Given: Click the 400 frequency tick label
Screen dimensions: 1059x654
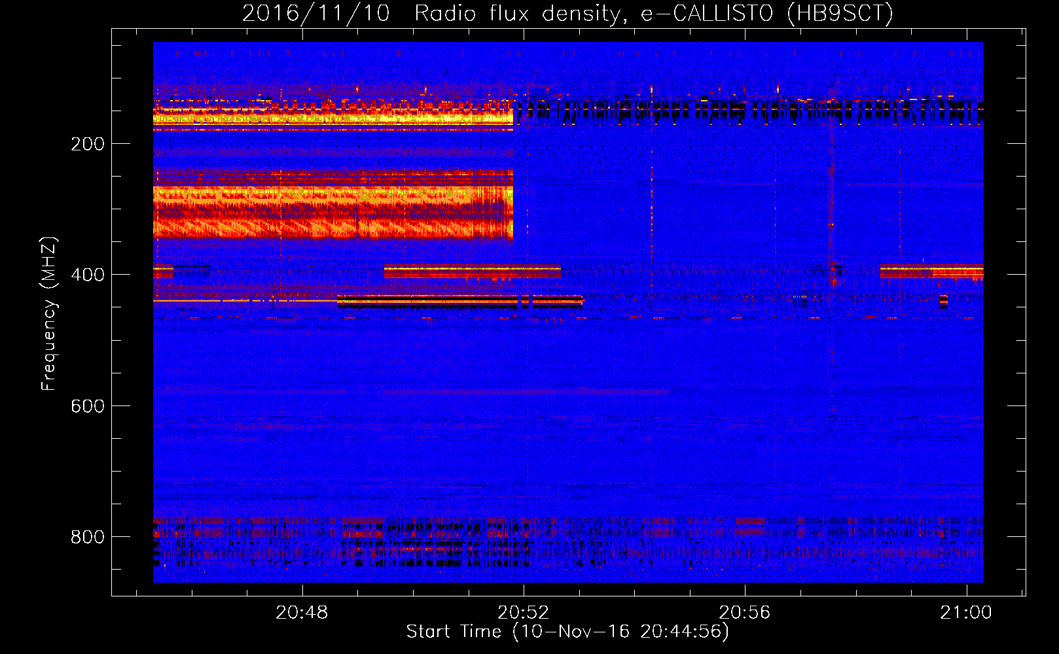Looking at the screenshot, I should point(88,275).
